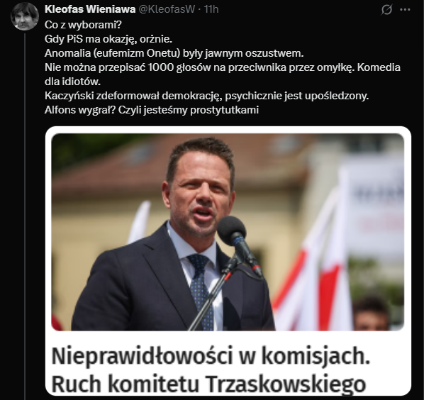Click the line starting 'Kaczyński zdeformował demokrację'
The image size is (424, 400).
point(206,96)
